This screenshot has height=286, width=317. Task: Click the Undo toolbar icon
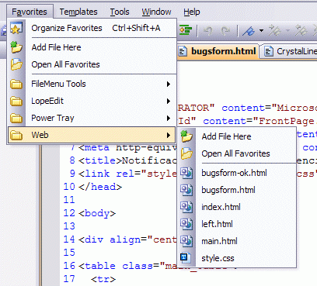[208, 31]
